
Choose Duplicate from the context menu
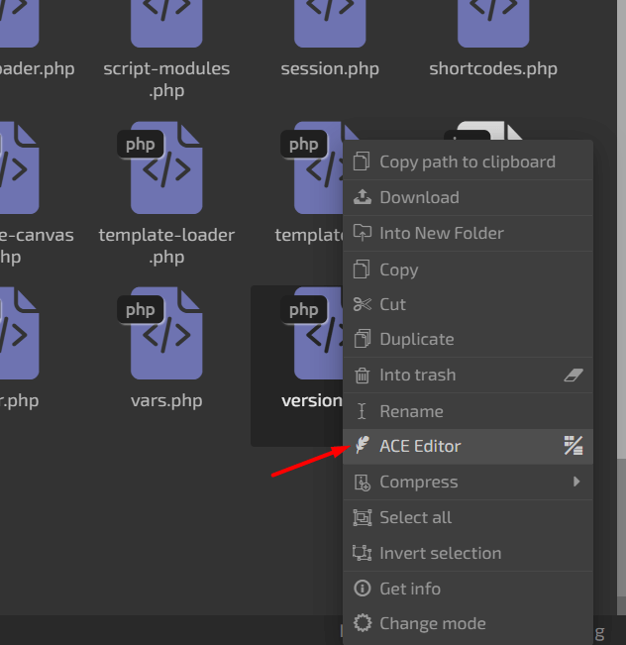[416, 339]
